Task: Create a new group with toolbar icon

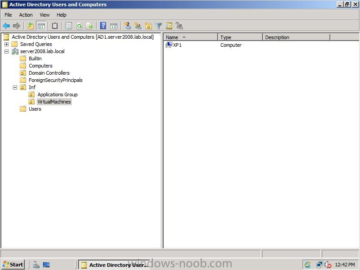Action: [x=138, y=26]
